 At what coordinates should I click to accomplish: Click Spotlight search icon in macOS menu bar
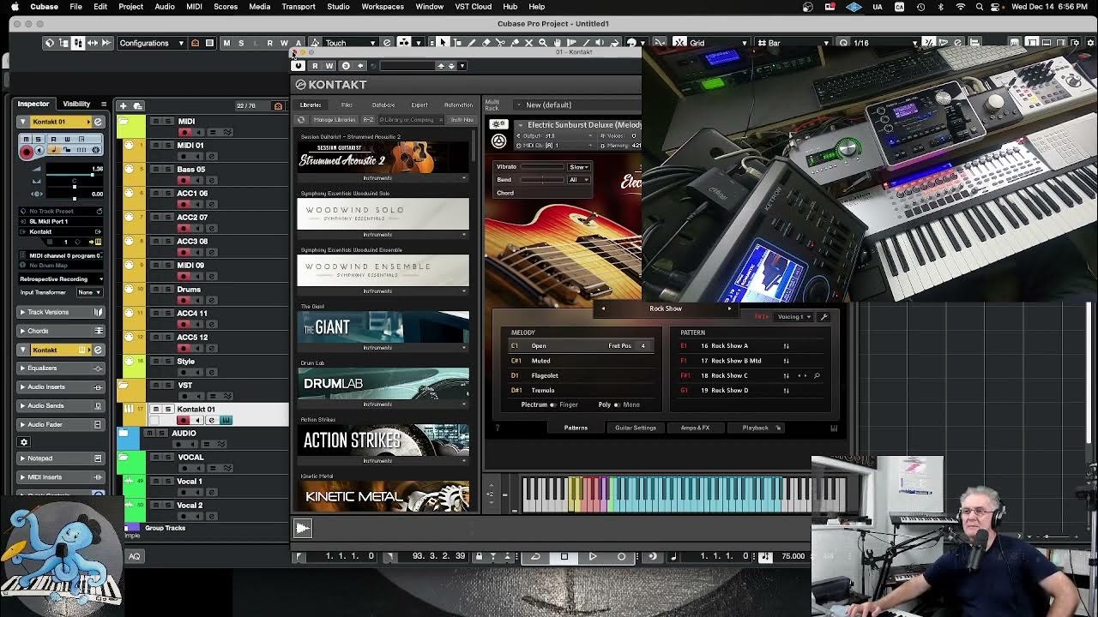tap(980, 7)
